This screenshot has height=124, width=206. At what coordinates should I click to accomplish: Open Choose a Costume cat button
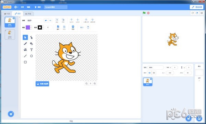(x=11, y=114)
